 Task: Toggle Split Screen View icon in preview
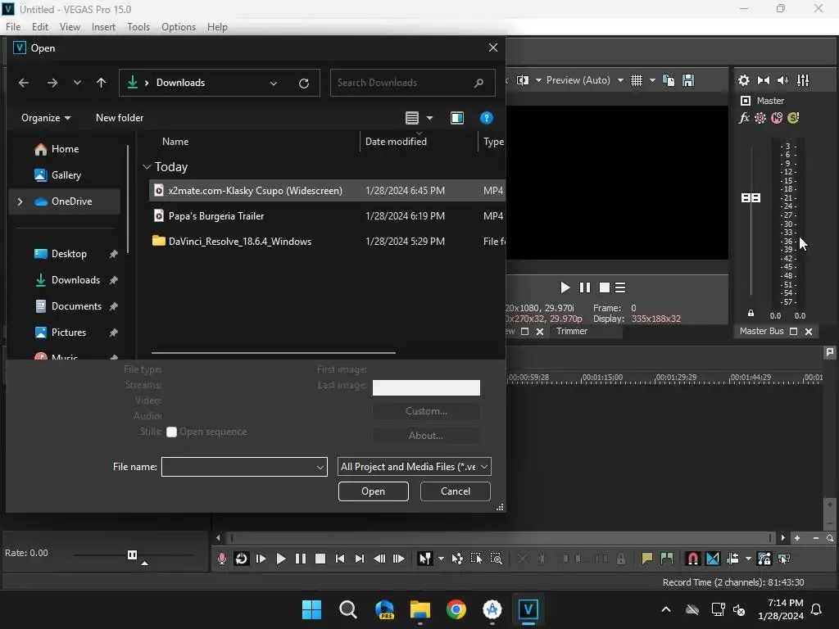pyautogui.click(x=523, y=80)
